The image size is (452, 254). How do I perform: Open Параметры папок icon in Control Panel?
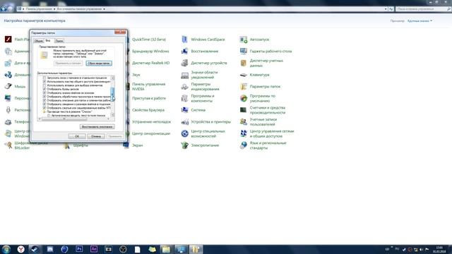(244, 87)
